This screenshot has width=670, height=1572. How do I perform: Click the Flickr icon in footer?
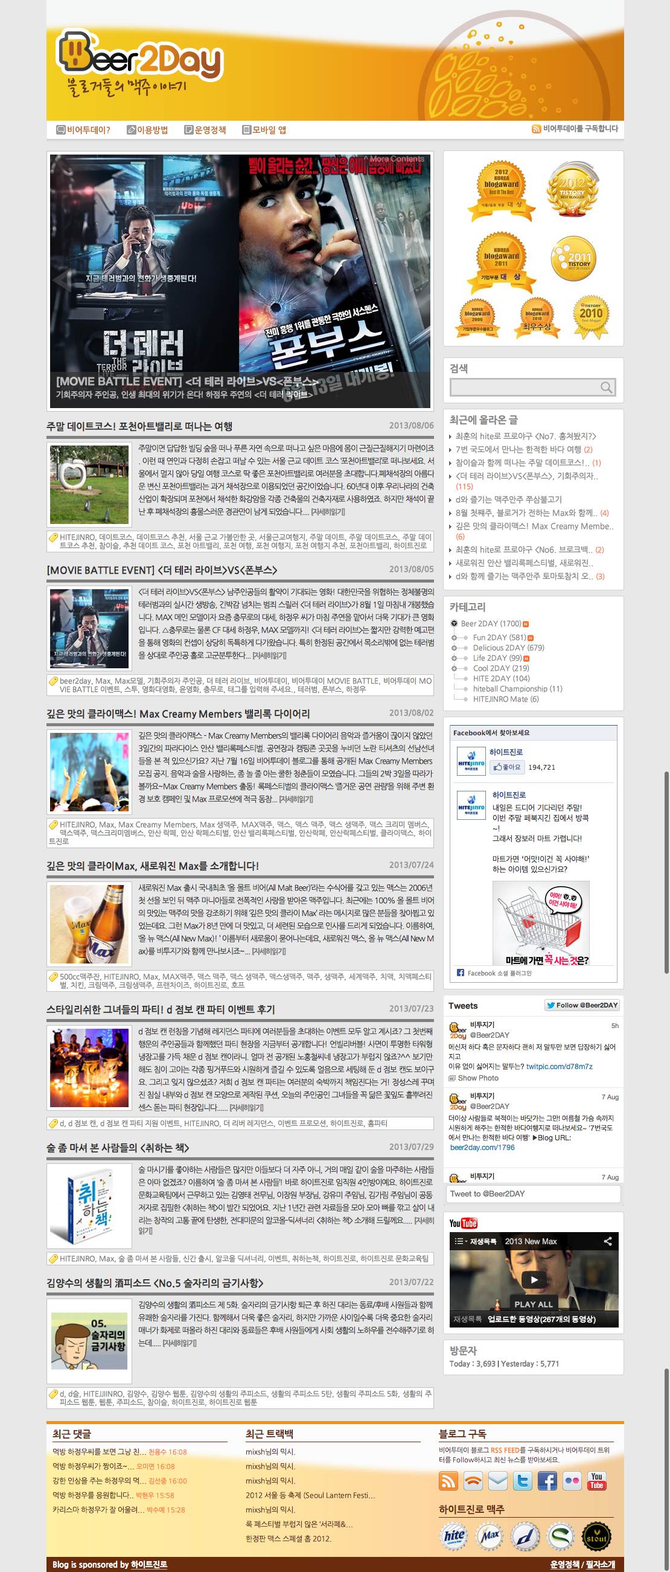click(x=572, y=1481)
